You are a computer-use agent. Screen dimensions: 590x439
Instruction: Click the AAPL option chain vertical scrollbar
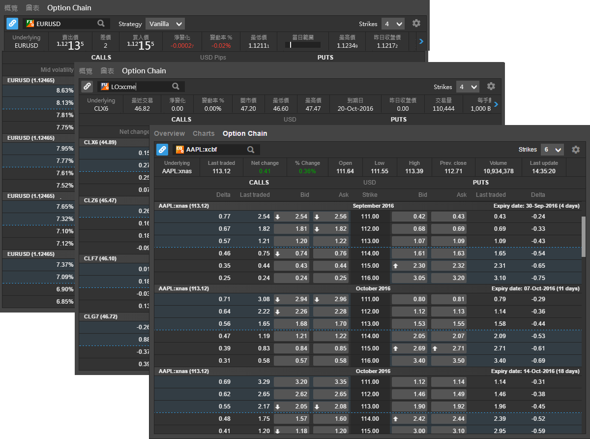pos(584,236)
